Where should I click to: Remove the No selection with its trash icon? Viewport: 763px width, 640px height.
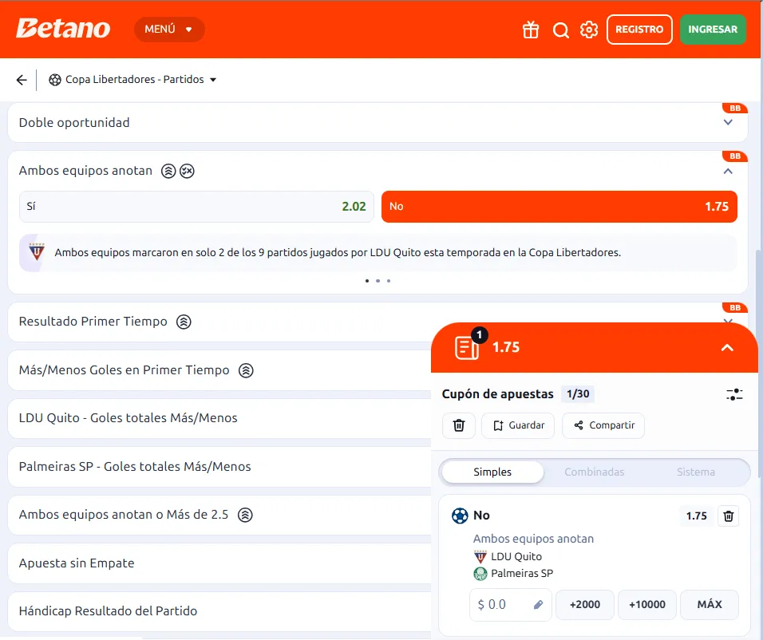729,516
